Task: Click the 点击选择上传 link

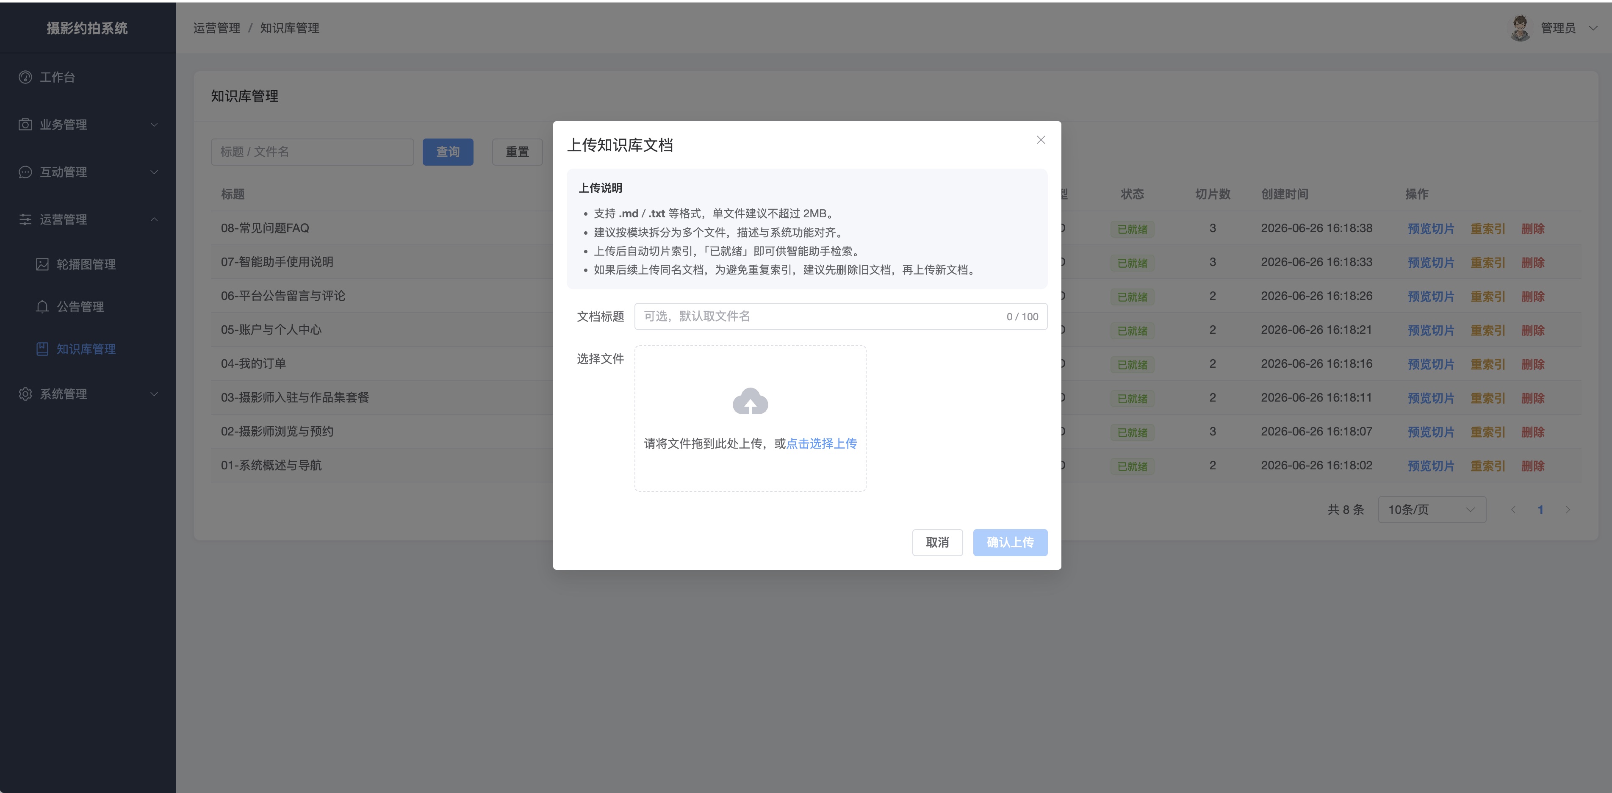Action: point(821,444)
